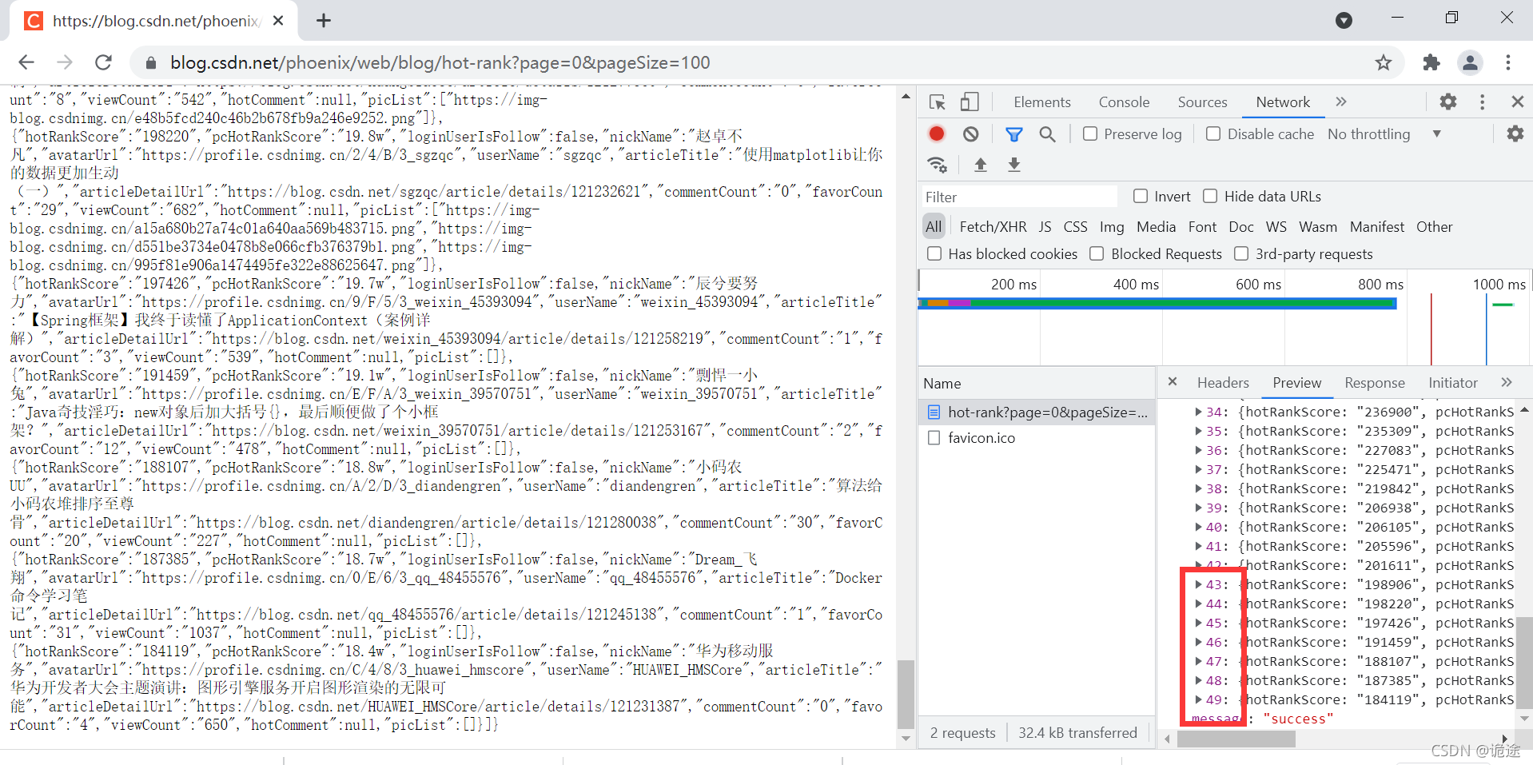Viewport: 1533px width, 765px height.
Task: Expand JSON entry 38 in preview
Action: [x=1198, y=489]
